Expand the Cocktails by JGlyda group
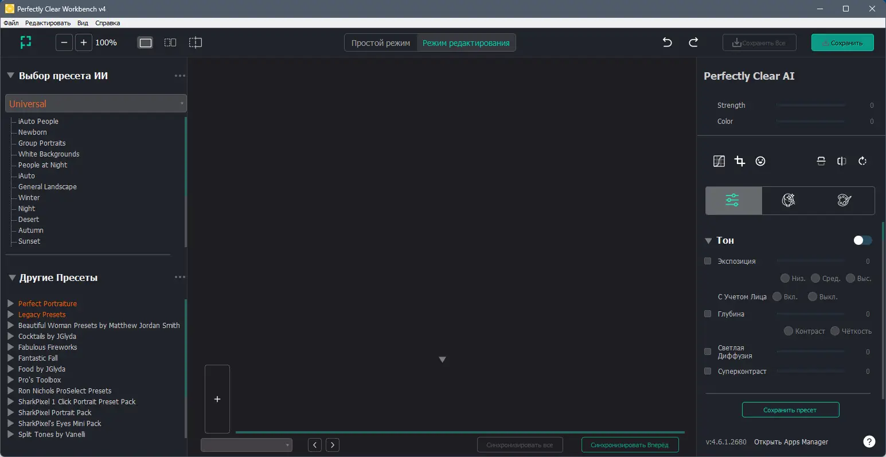 tap(10, 336)
